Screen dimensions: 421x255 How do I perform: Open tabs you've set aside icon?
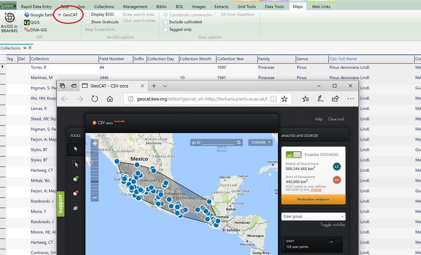[63, 86]
